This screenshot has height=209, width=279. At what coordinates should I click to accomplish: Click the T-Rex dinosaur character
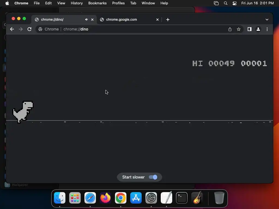[x=23, y=112]
